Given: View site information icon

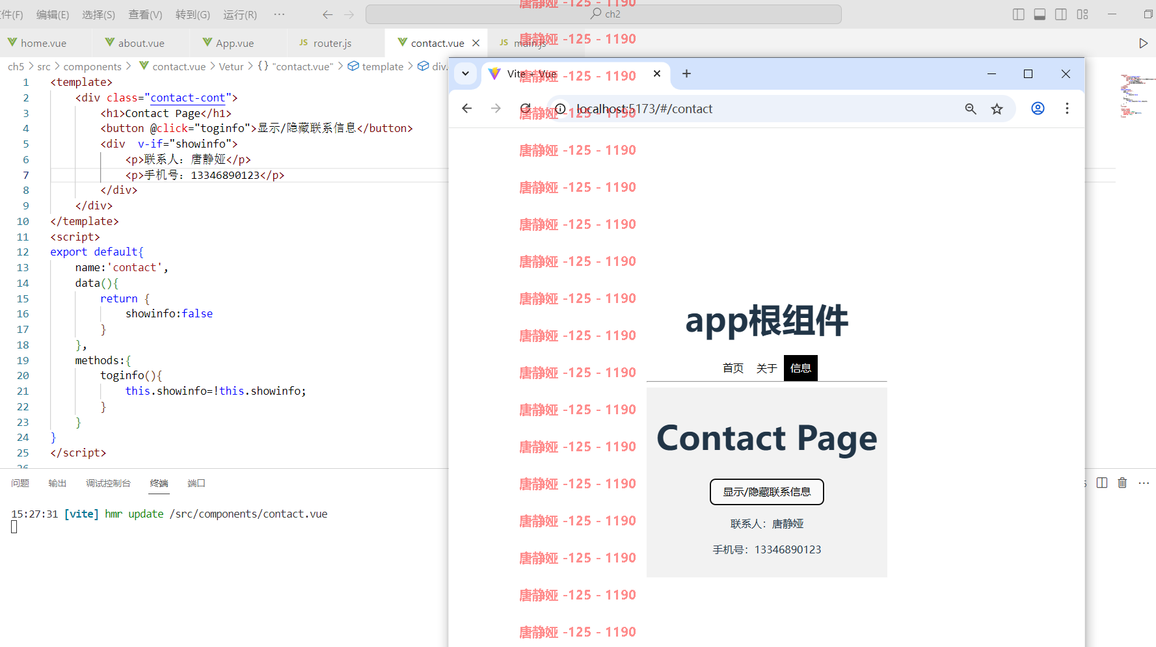Looking at the screenshot, I should click(560, 109).
